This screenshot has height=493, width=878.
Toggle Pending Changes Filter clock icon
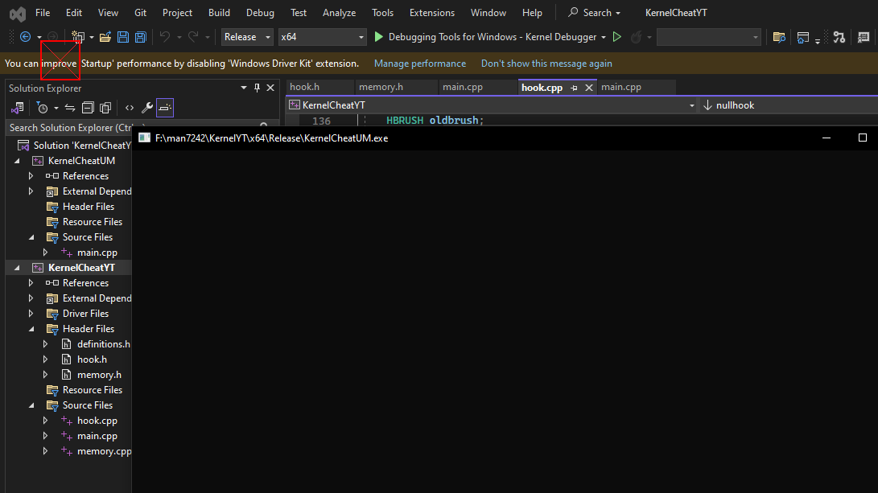click(x=42, y=108)
